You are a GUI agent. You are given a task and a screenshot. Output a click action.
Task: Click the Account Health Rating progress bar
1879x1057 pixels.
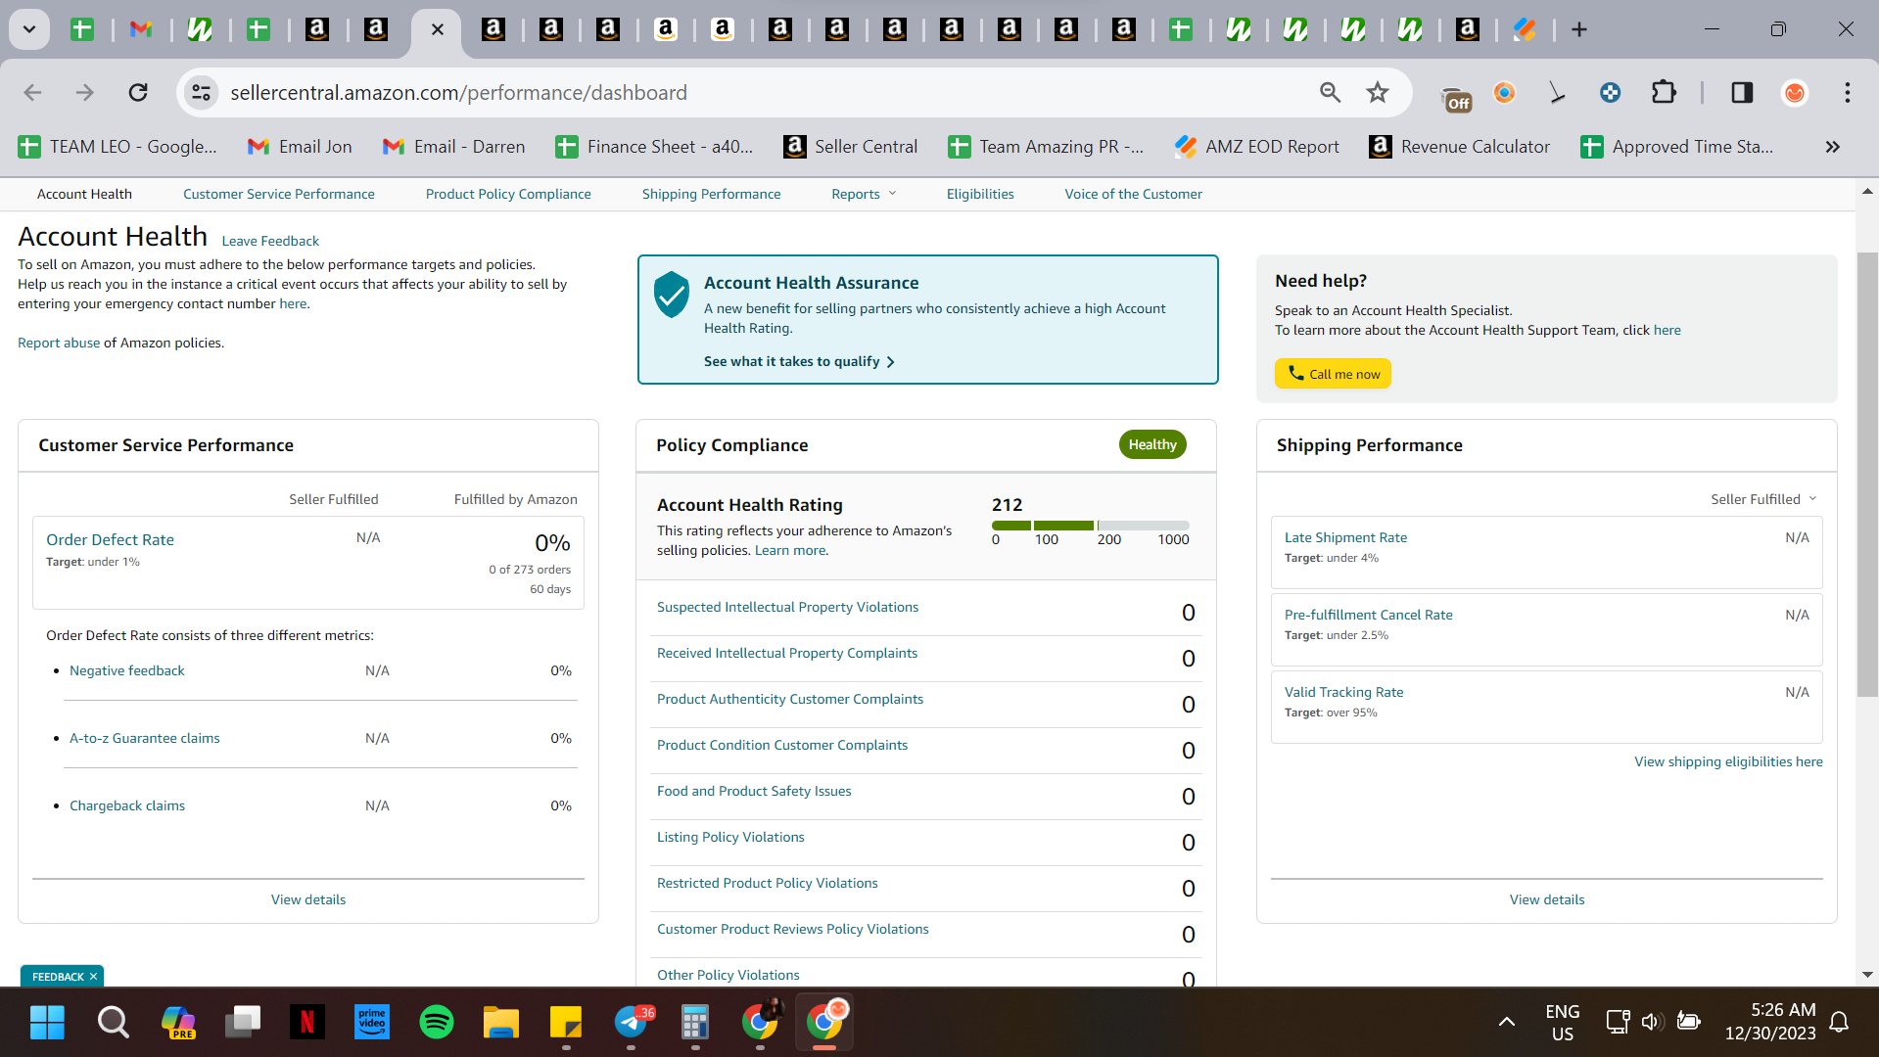pyautogui.click(x=1091, y=526)
